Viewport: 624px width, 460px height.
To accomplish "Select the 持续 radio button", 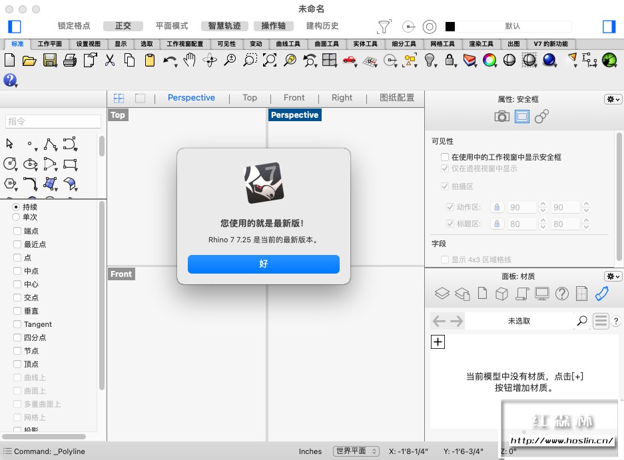I will 16,207.
